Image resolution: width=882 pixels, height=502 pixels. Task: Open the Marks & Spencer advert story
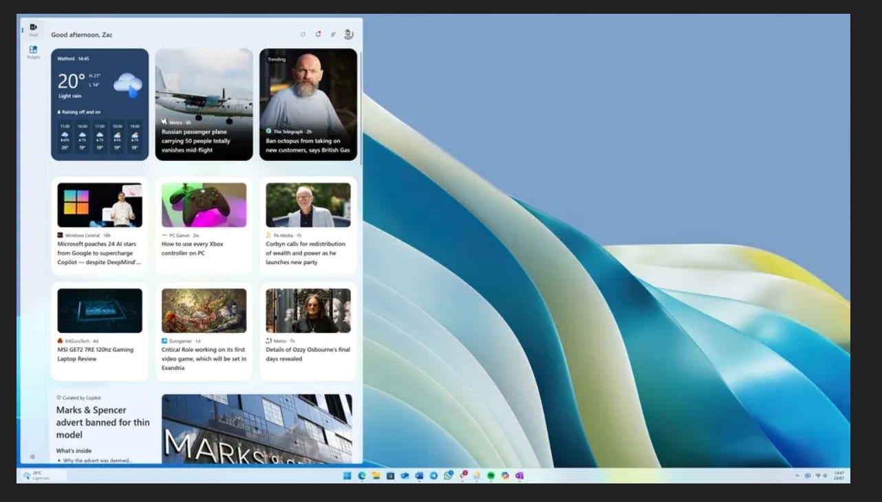coord(103,422)
